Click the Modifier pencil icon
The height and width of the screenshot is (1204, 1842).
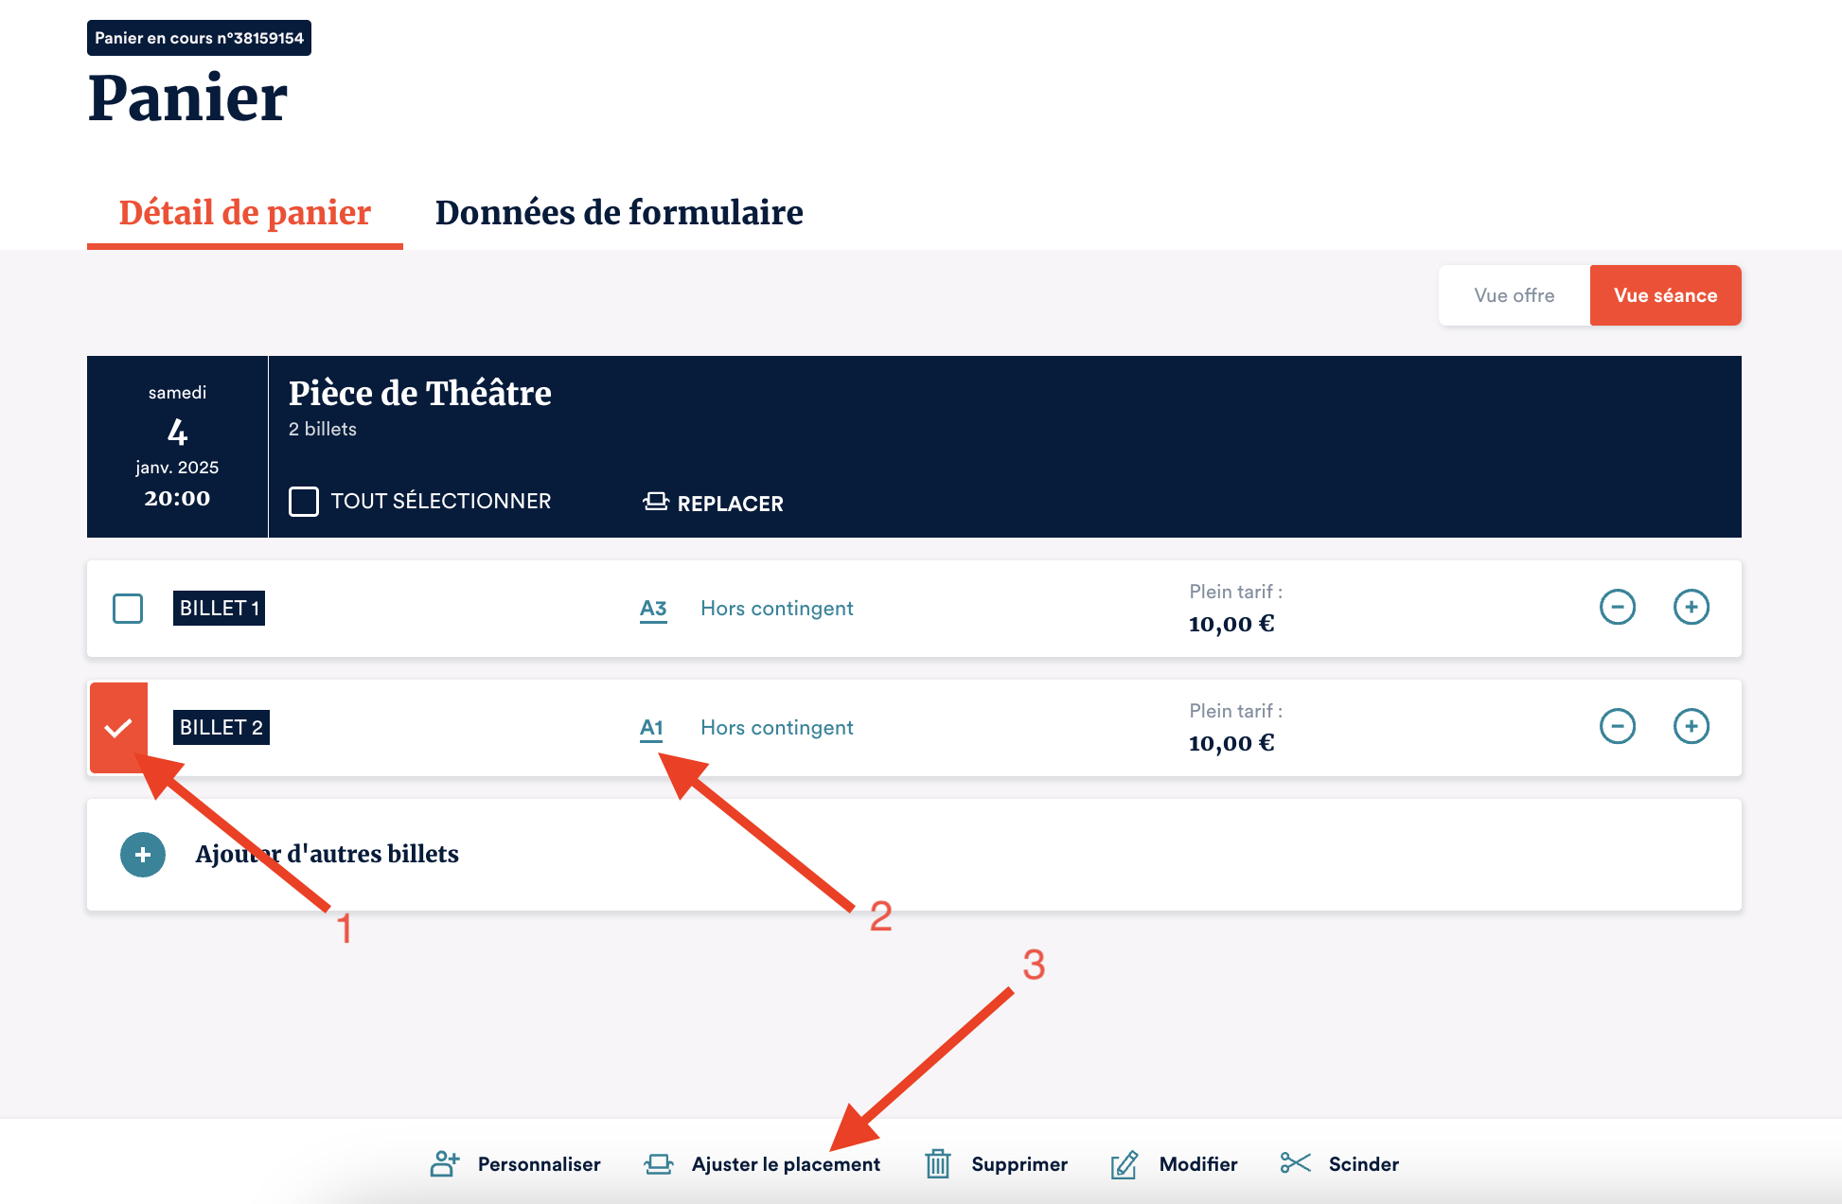(1124, 1164)
